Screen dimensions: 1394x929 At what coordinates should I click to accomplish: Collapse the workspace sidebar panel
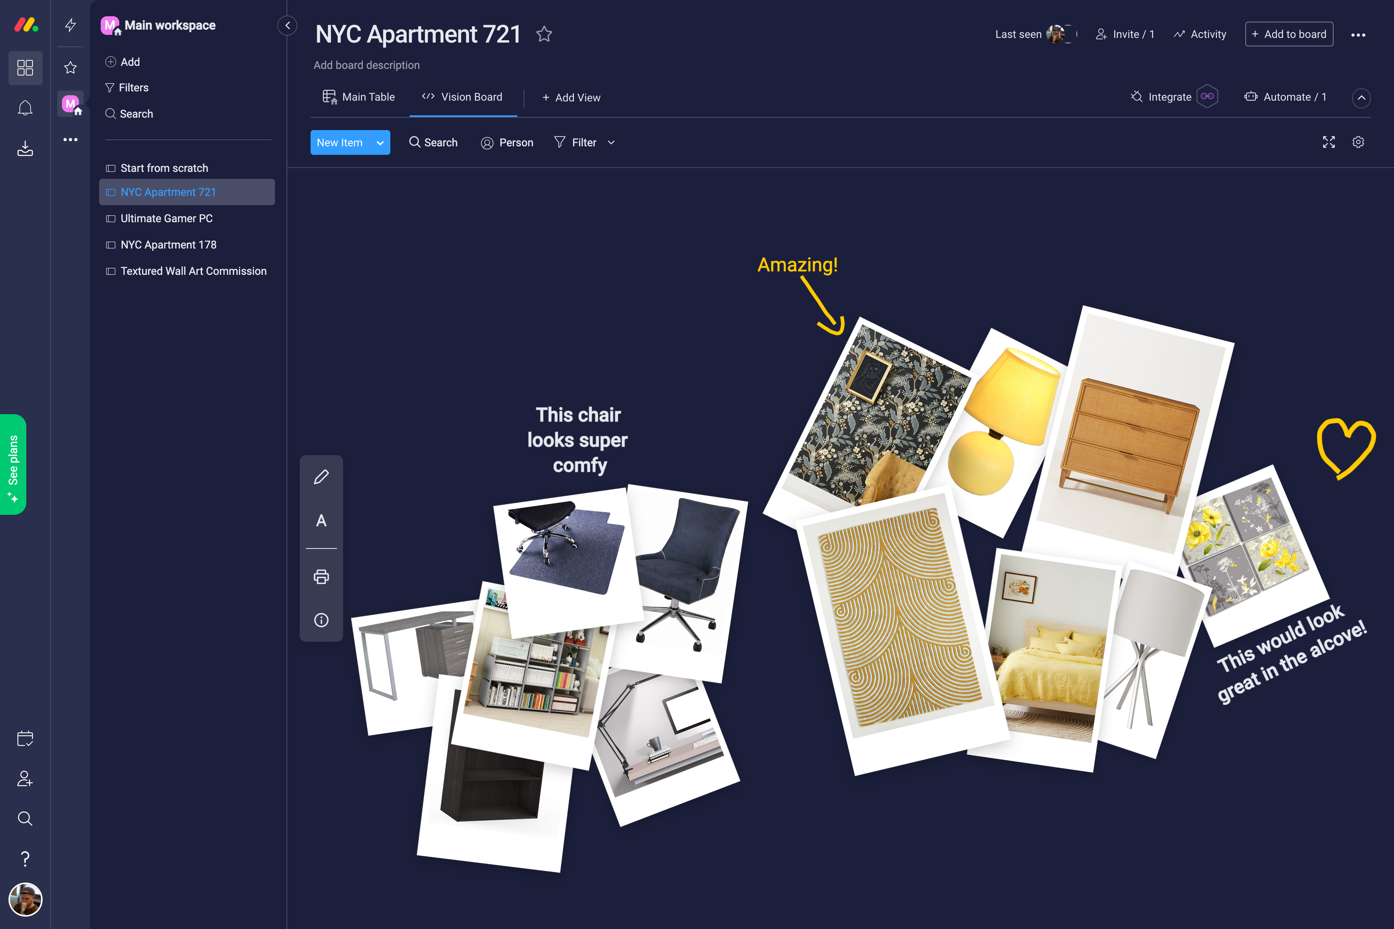[x=287, y=26]
